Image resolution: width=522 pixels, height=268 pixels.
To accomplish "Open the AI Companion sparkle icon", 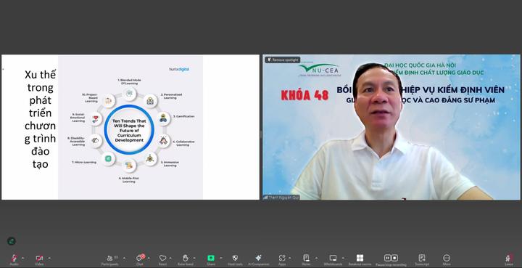I will pos(258,258).
